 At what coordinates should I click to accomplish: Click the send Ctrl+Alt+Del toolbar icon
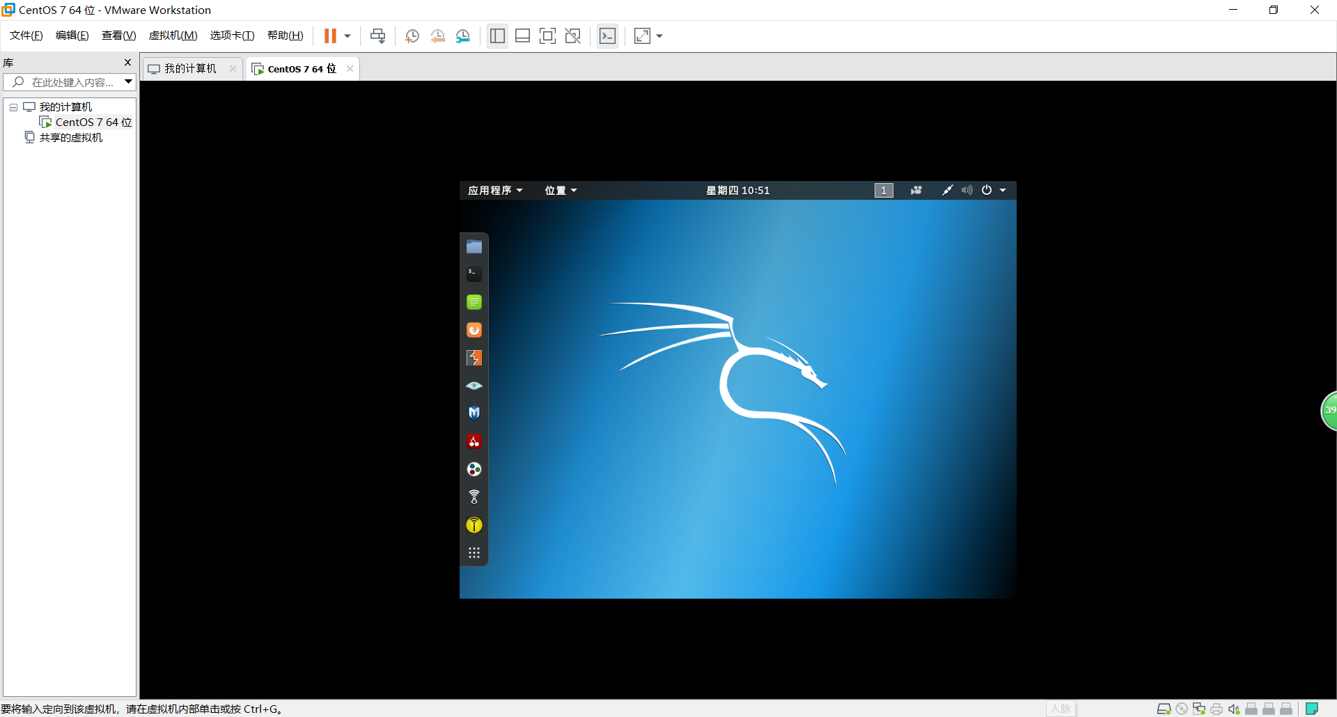tap(378, 36)
